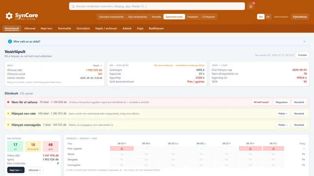Click the Válogatás row label
Viewport: 314px width, 176px height.
coord(73,160)
